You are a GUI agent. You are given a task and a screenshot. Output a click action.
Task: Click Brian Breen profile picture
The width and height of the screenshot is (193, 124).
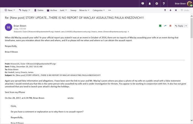coord(190,4)
